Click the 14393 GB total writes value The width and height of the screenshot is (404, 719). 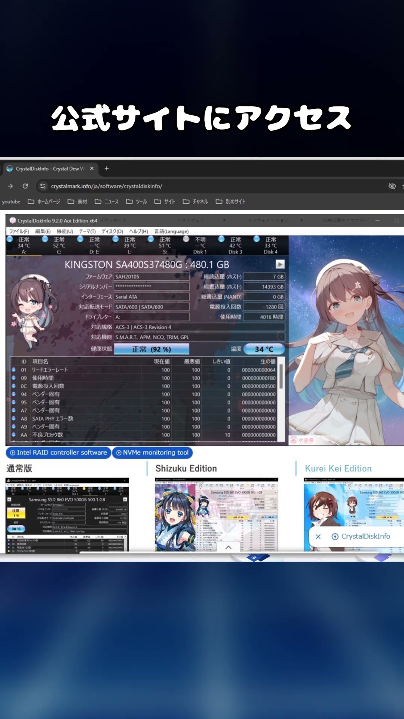[264, 286]
